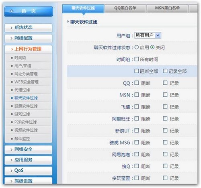Check 记录 for 阿里旺旺
Image resolution: width=201 pixels, height=188 pixels.
(165, 119)
